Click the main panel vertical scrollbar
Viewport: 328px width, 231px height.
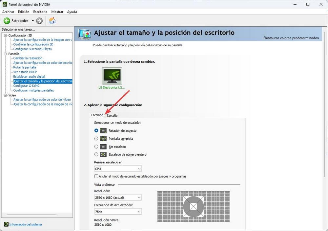pyautogui.click(x=325, y=105)
